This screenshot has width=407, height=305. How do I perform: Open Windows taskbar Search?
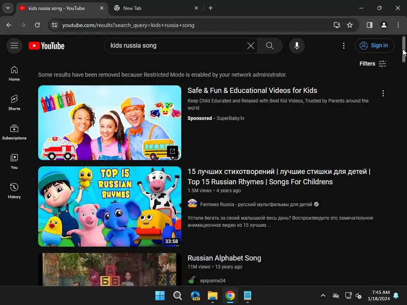(x=178, y=295)
